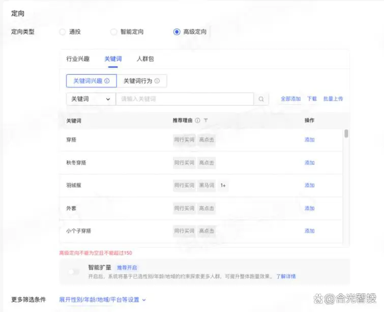The image size is (384, 312).
Task: Select the 通投 targeting radio button
Action: click(63, 32)
